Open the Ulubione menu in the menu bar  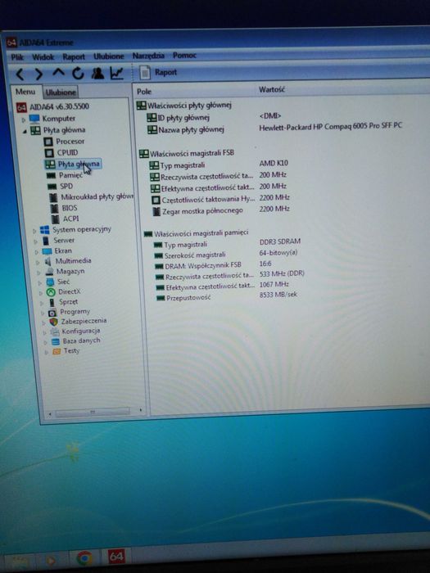(x=109, y=56)
